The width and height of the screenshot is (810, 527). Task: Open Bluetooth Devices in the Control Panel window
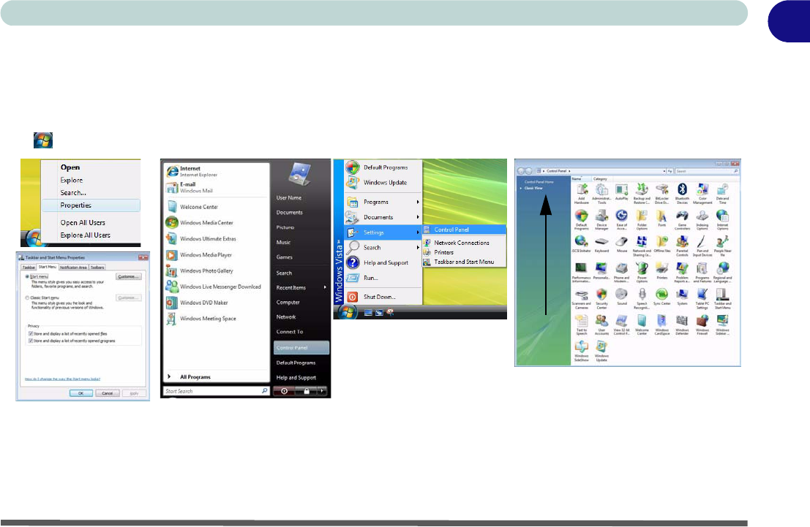coord(682,194)
